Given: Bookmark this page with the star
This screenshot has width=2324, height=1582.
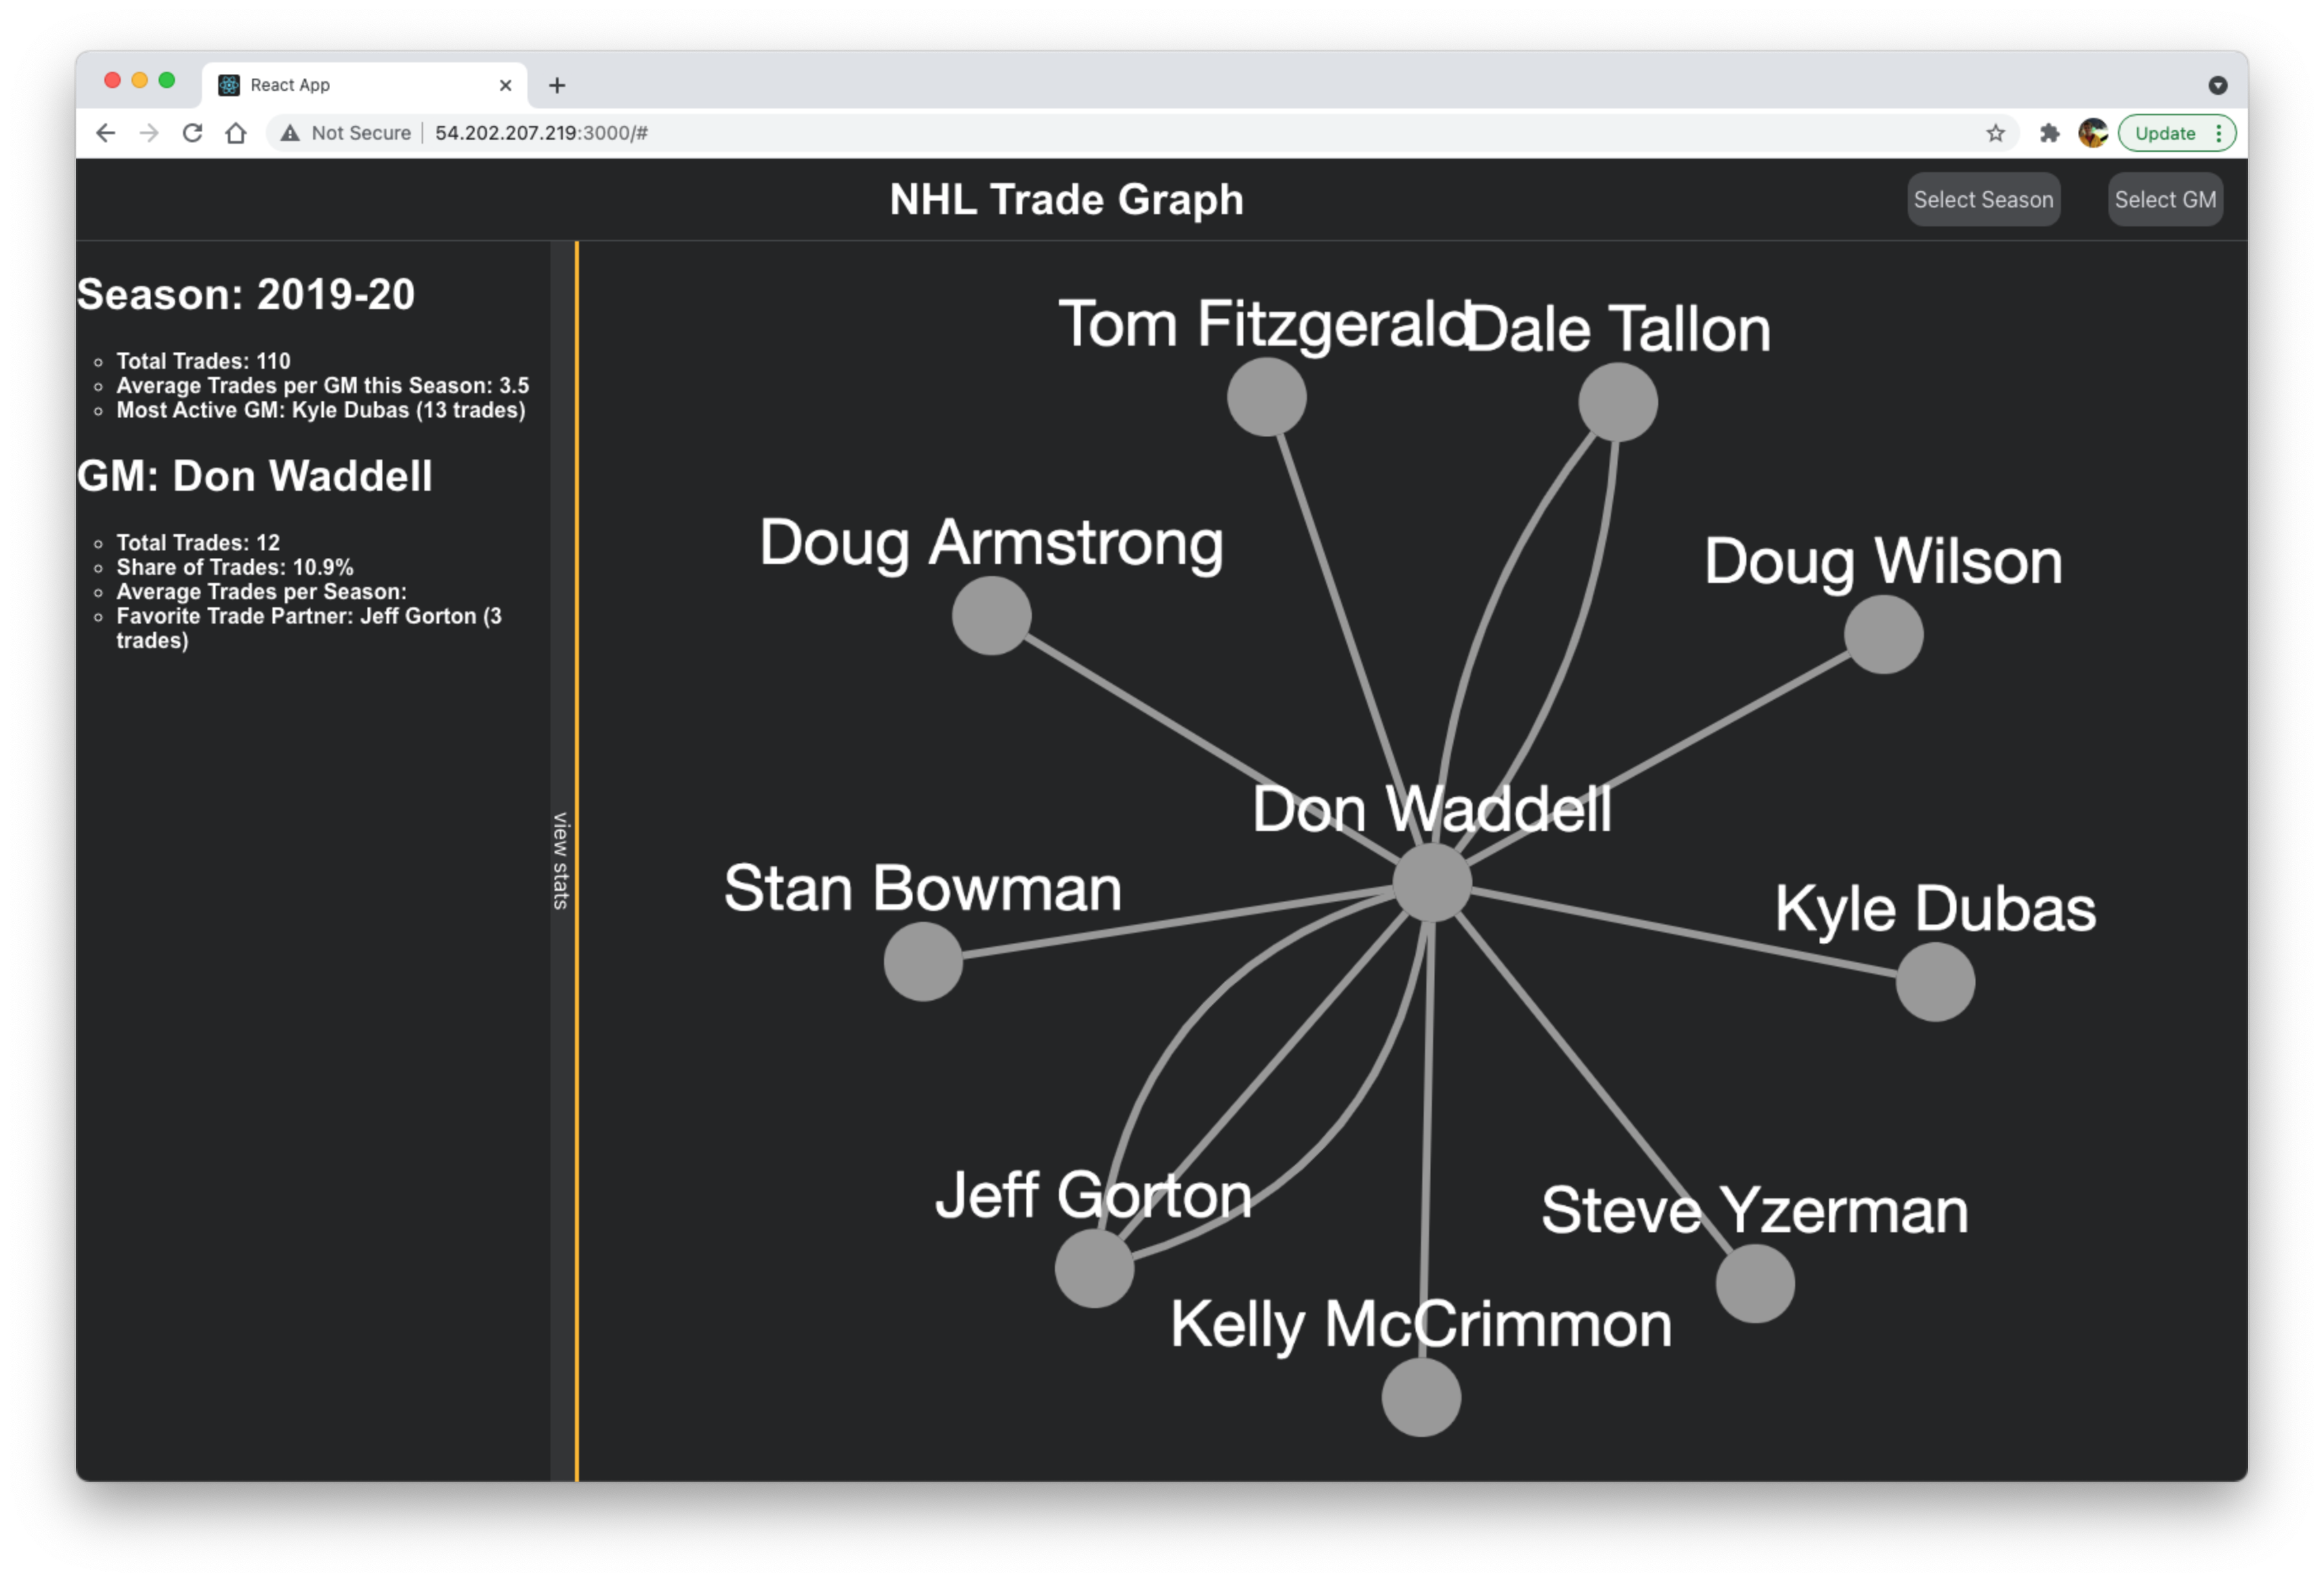Looking at the screenshot, I should [1995, 133].
